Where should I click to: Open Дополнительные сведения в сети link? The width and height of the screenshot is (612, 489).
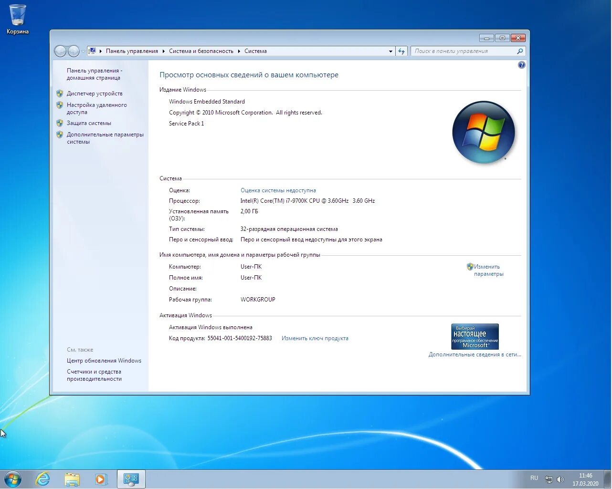click(475, 354)
